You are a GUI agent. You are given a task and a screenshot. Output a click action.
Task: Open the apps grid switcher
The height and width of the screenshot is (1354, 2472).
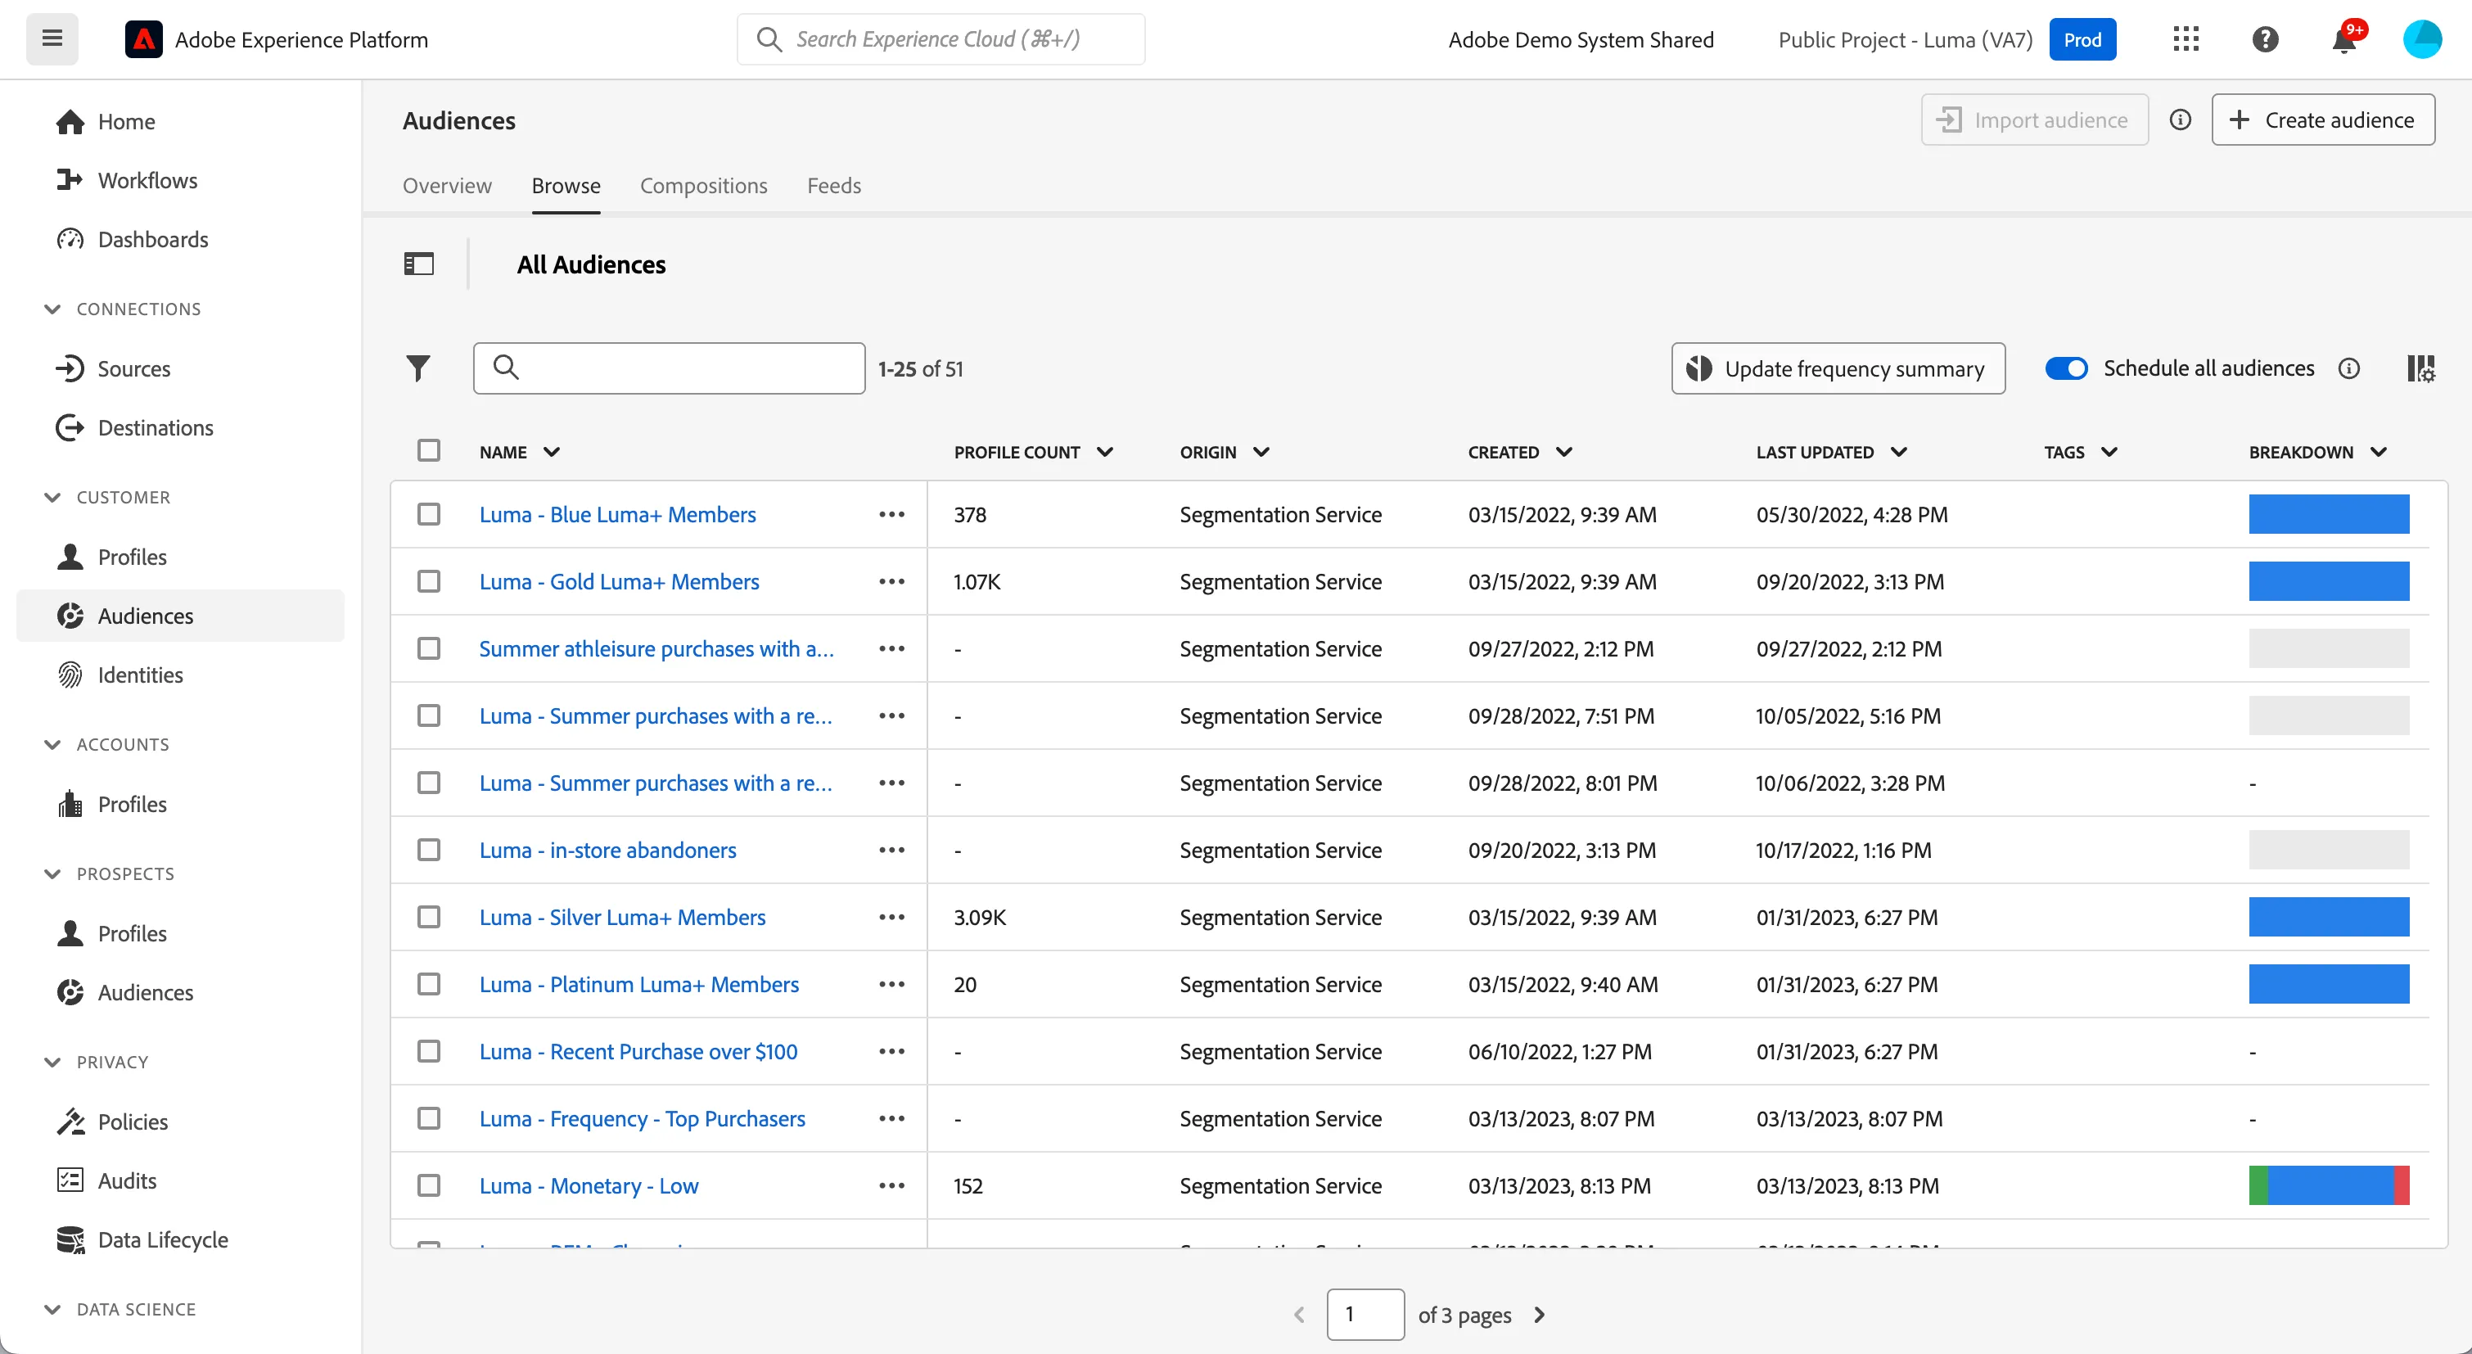(x=2186, y=39)
